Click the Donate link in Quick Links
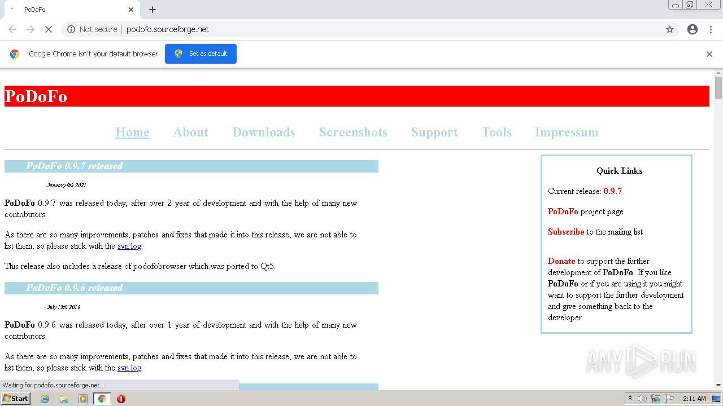 [x=561, y=261]
